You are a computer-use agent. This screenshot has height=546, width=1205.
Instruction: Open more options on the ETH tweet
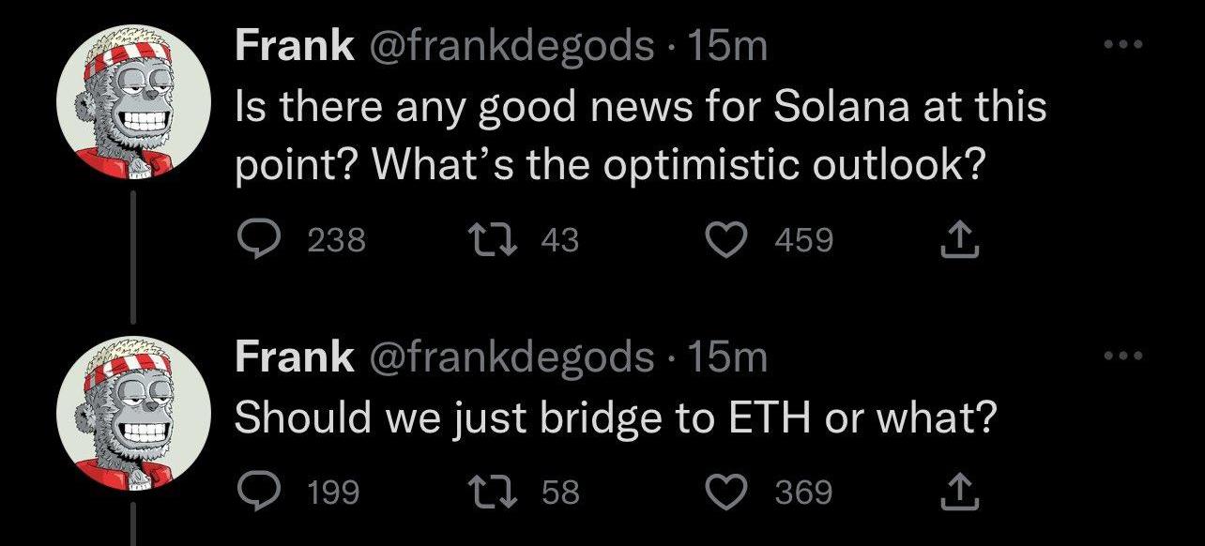click(1122, 356)
